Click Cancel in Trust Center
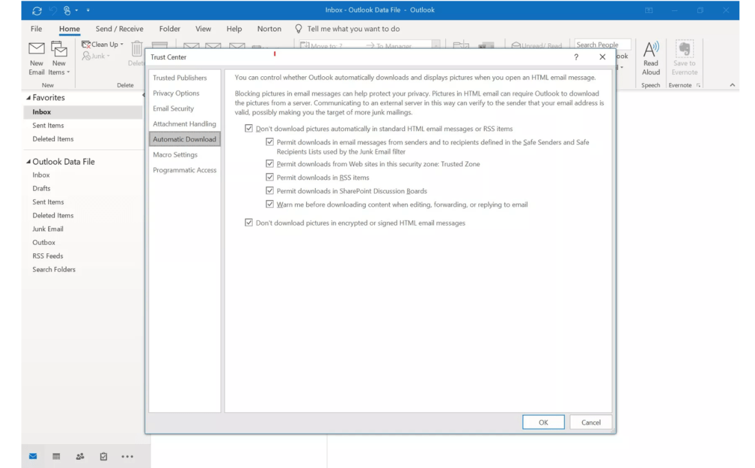The width and height of the screenshot is (755, 468). [591, 422]
